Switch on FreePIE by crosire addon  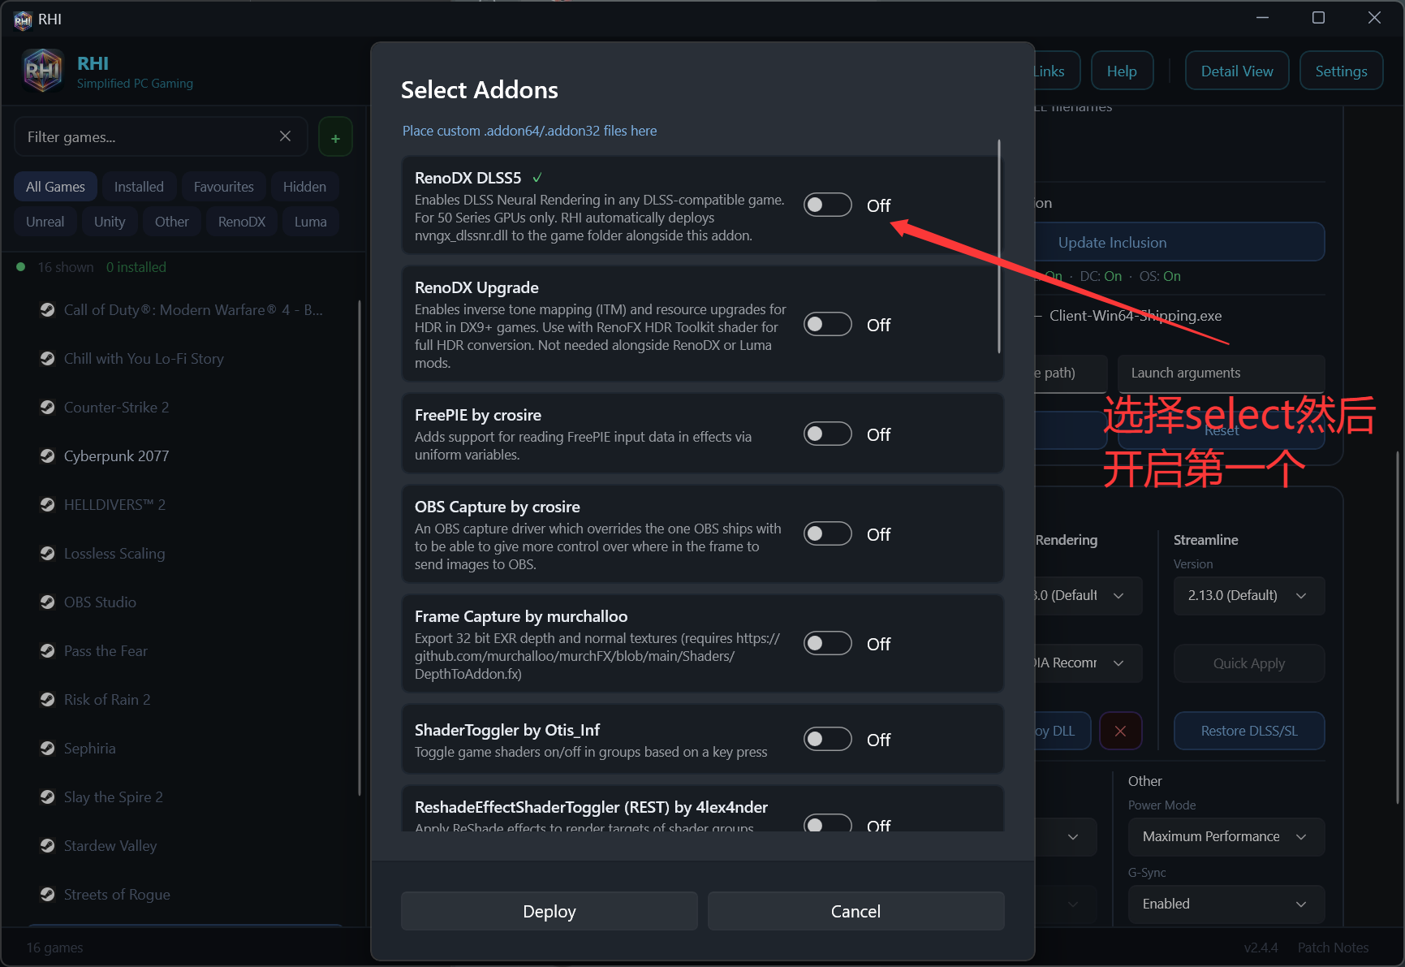pos(827,434)
